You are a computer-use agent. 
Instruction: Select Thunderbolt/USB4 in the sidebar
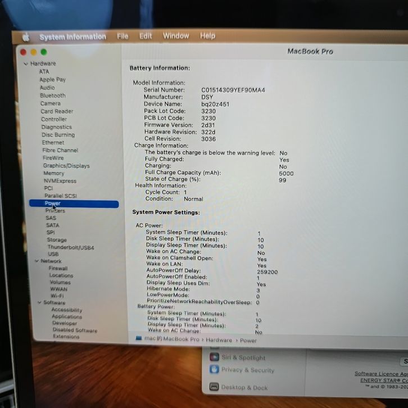point(70,247)
